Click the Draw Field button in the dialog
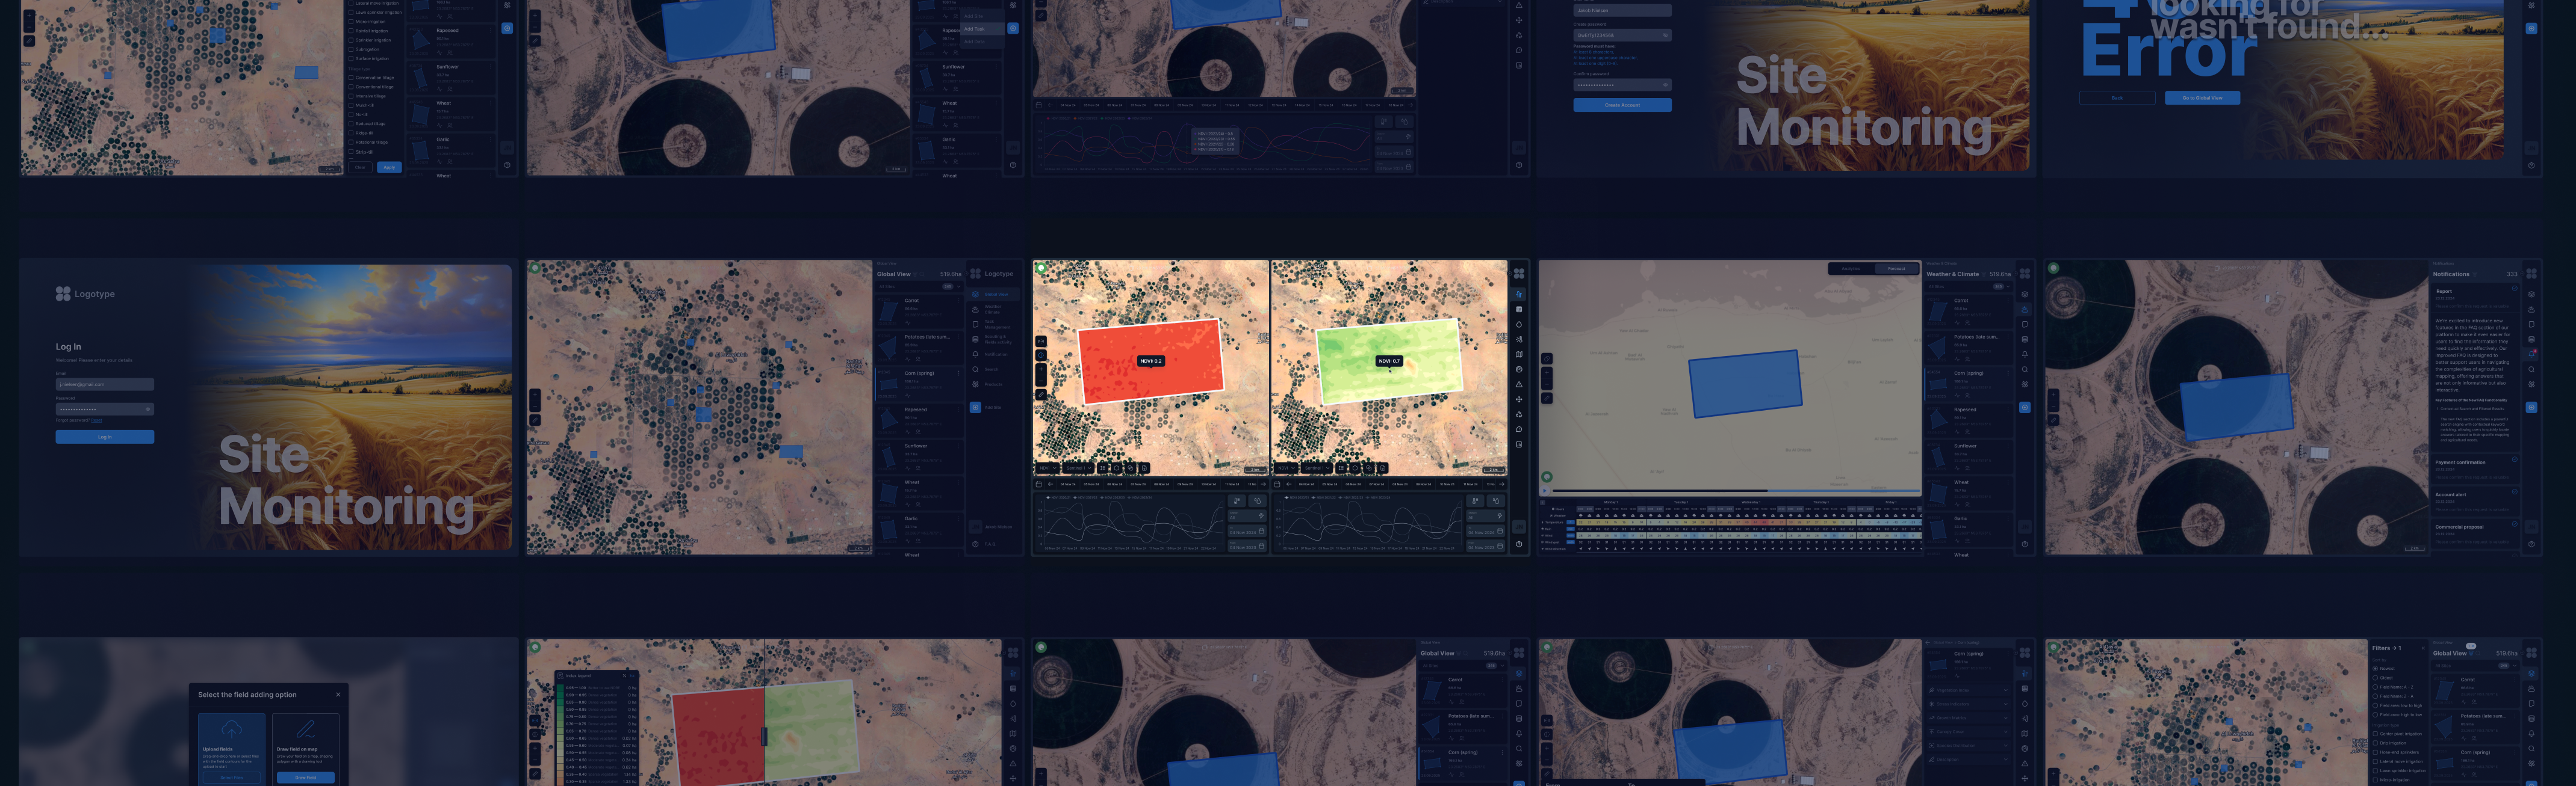Screen dimensions: 2576x786 [306, 778]
